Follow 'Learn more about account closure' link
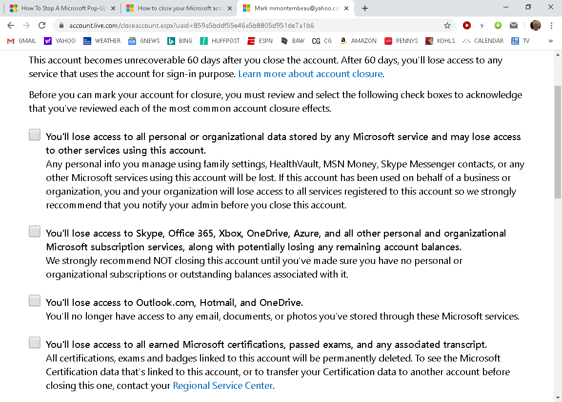The width and height of the screenshot is (562, 402). coord(310,74)
